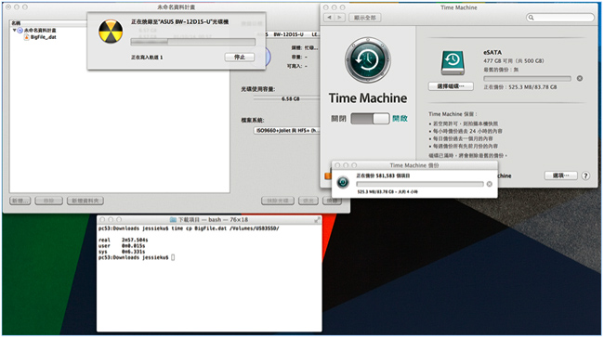
Task: Click the 新增資料夾 button
Action: pyautogui.click(x=85, y=201)
